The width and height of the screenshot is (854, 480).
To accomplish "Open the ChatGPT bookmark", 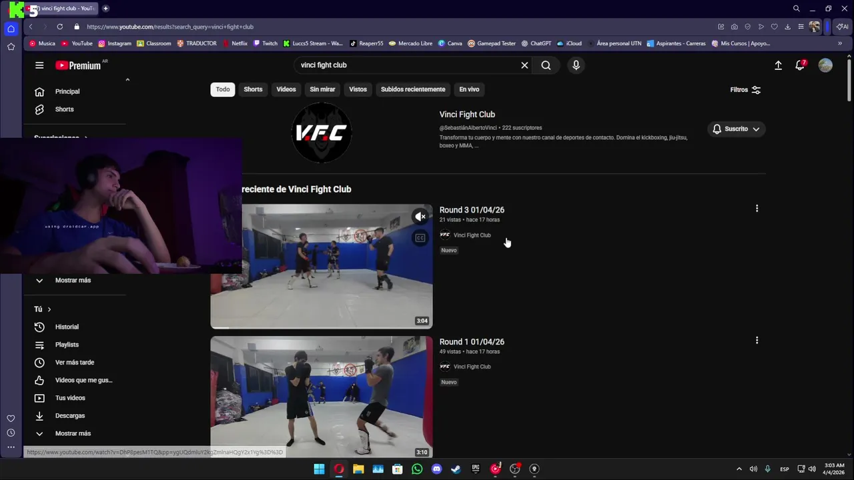I will click(536, 43).
